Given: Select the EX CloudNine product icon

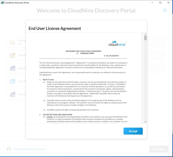Looking at the screenshot, I should click(x=12, y=81).
